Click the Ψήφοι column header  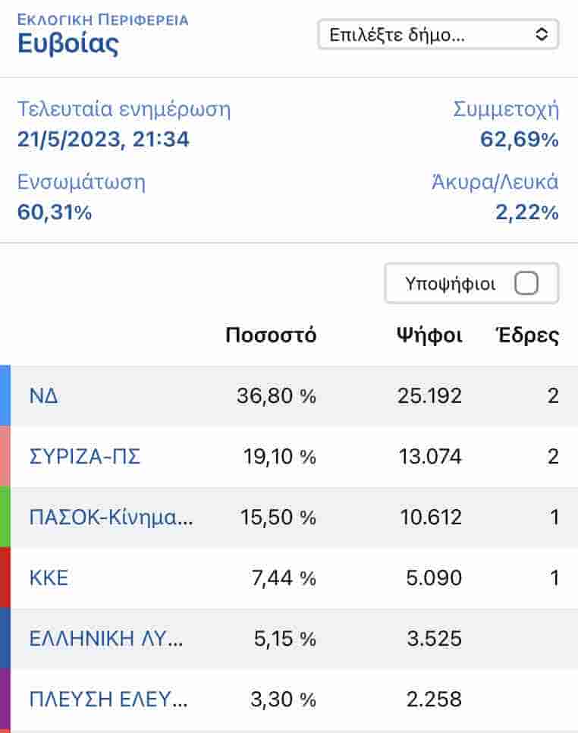[x=429, y=335]
